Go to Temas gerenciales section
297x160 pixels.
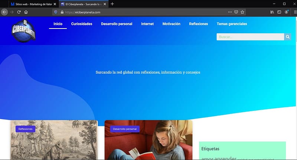232,24
